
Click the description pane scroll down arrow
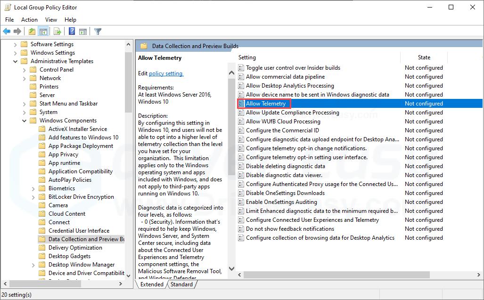pyautogui.click(x=231, y=268)
